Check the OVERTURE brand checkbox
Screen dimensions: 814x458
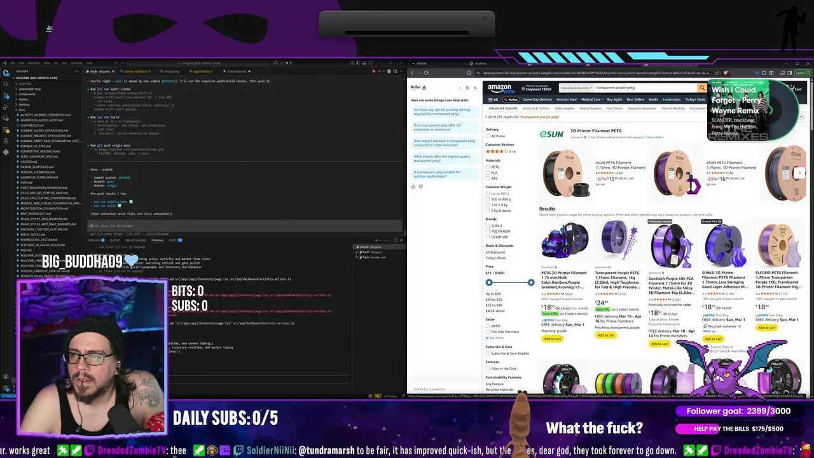coord(488,237)
